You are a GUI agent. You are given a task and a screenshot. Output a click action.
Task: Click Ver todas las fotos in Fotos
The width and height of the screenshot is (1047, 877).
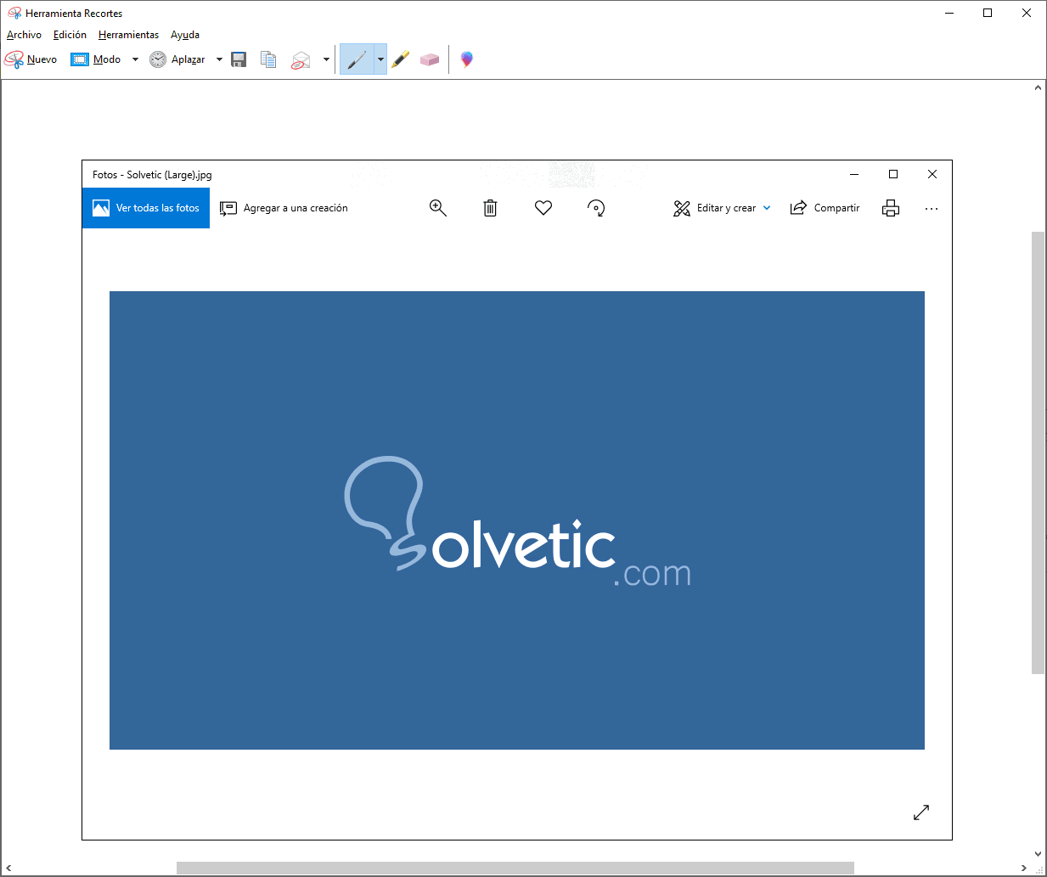tap(146, 208)
